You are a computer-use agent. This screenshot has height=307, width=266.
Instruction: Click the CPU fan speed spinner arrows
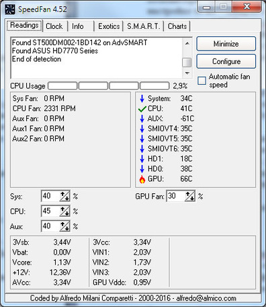tap(64, 211)
